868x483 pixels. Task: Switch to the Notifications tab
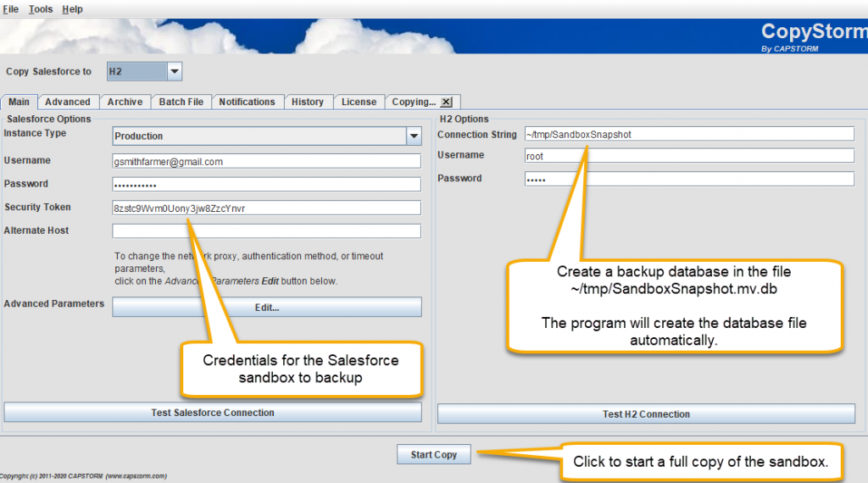point(247,102)
